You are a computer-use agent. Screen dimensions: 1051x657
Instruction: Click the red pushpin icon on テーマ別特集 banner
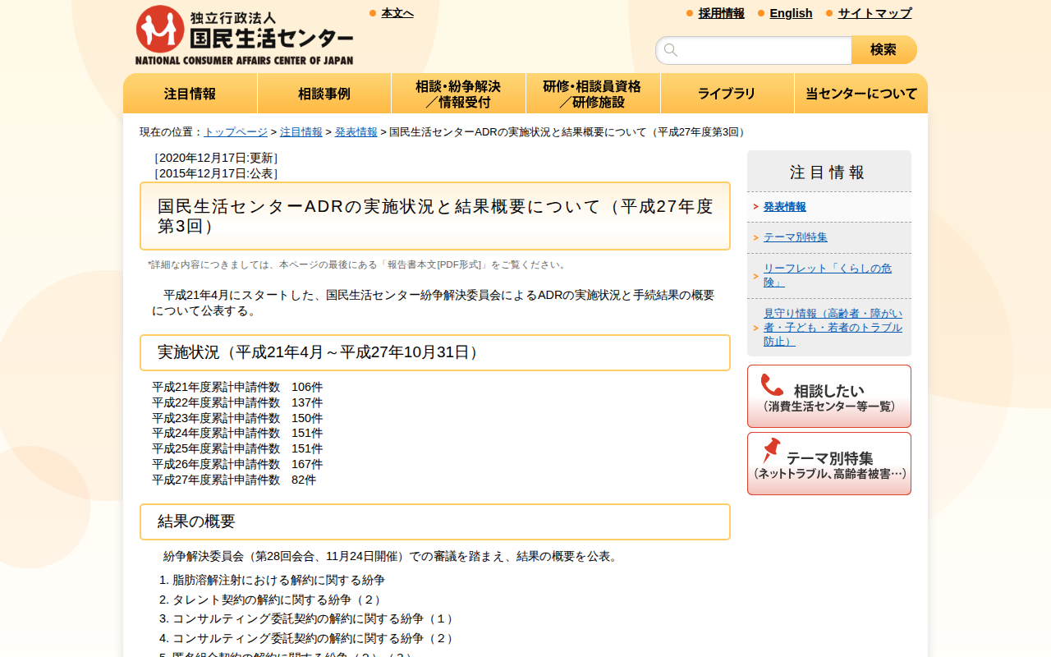pyautogui.click(x=771, y=450)
